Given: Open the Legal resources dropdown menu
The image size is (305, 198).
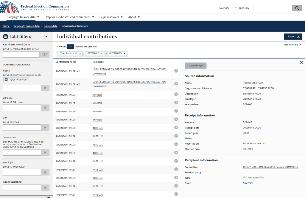Looking at the screenshot, I should pos(111,17).
